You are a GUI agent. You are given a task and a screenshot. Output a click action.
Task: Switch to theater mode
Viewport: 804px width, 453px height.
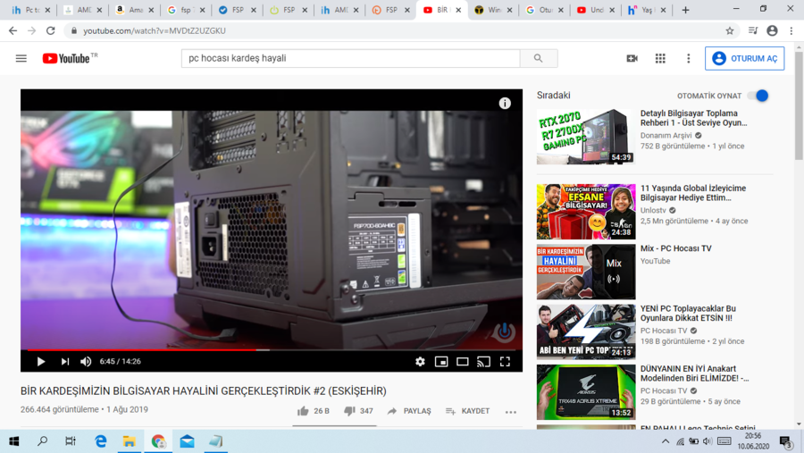tap(463, 362)
